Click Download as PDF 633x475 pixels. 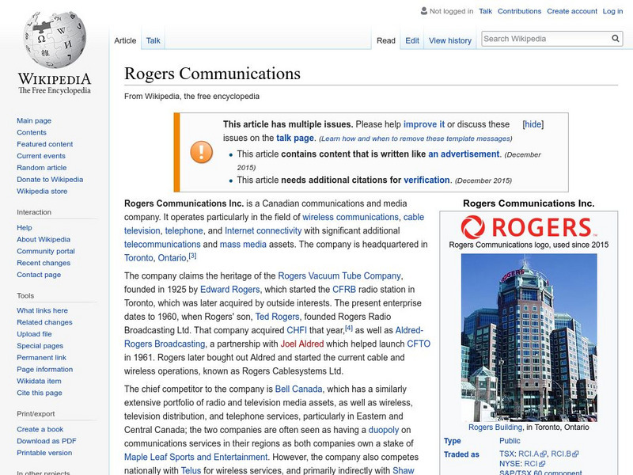(x=47, y=441)
